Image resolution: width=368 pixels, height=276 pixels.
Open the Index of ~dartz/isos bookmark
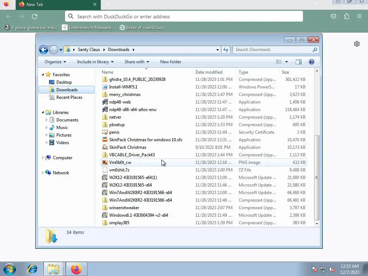[142, 27]
